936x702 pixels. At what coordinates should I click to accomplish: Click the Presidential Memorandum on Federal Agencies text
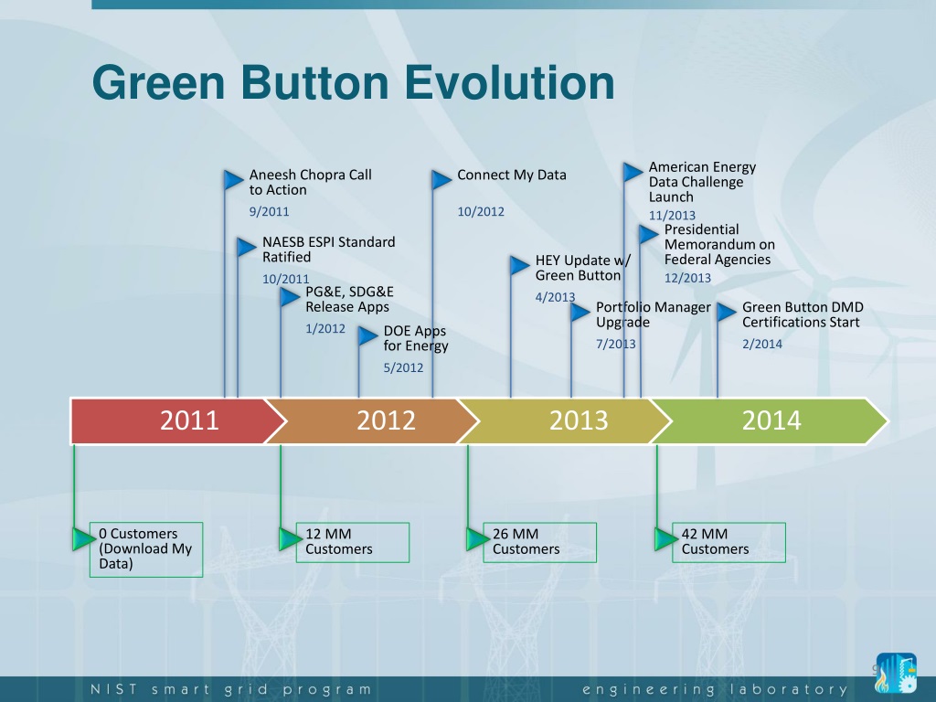(720, 245)
